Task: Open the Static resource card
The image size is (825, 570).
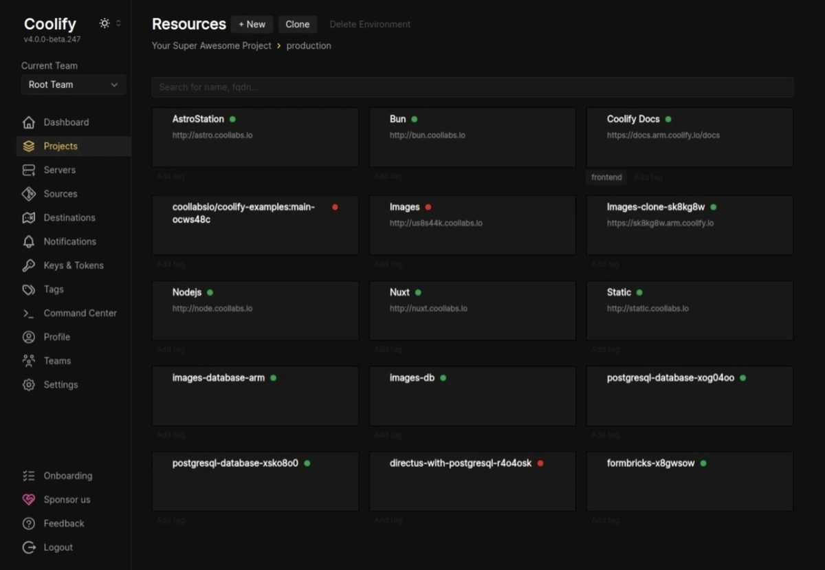Action: coord(690,310)
